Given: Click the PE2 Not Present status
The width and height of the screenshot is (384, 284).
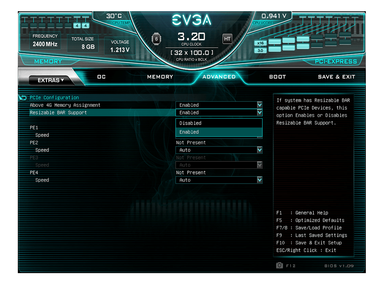Looking at the screenshot, I should [x=191, y=143].
